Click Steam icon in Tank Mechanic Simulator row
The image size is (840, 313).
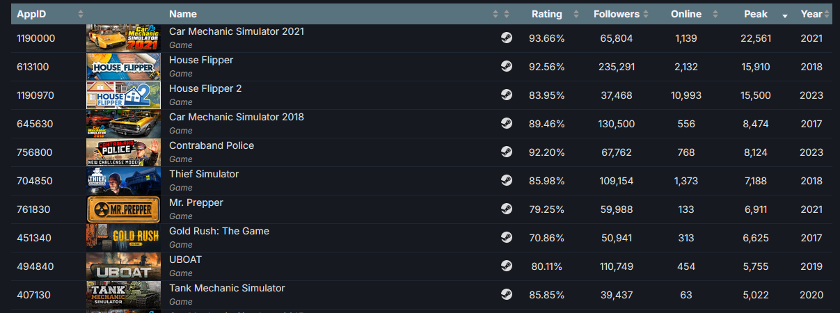[x=507, y=295]
